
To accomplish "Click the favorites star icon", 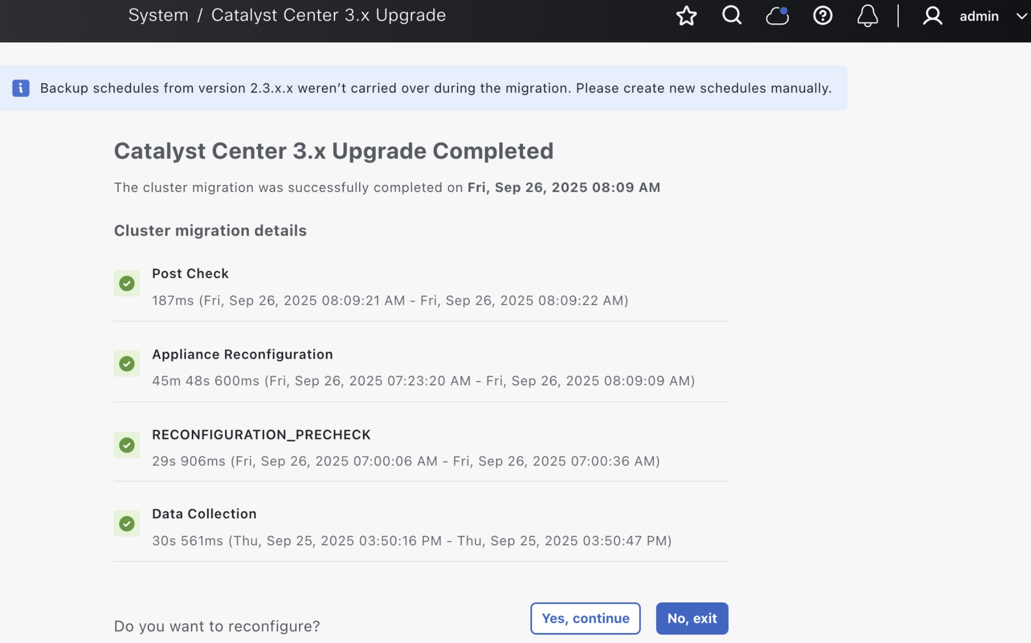I will coord(686,16).
